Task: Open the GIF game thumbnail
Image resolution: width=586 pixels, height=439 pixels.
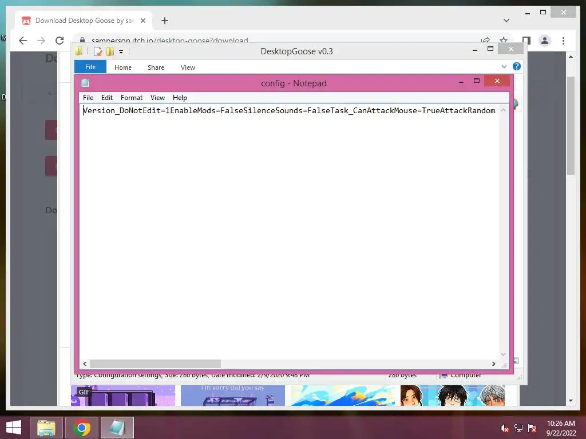Action: (123, 396)
